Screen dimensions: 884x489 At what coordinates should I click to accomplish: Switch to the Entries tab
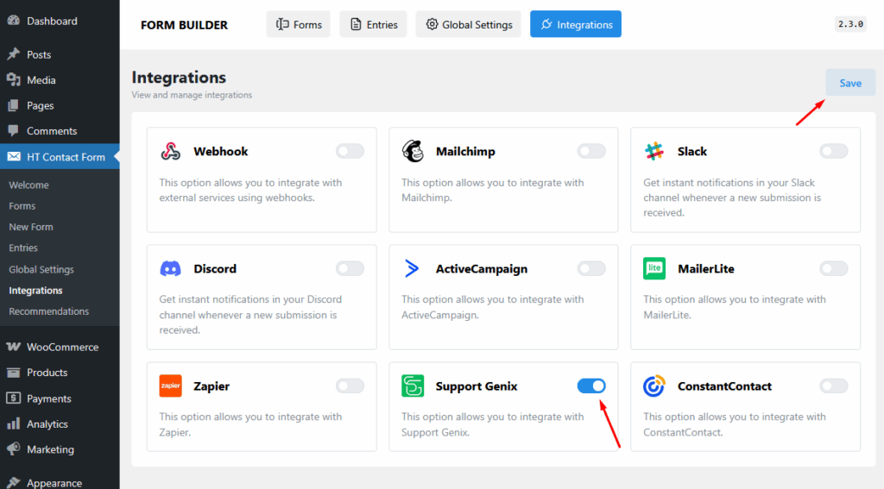coord(373,25)
